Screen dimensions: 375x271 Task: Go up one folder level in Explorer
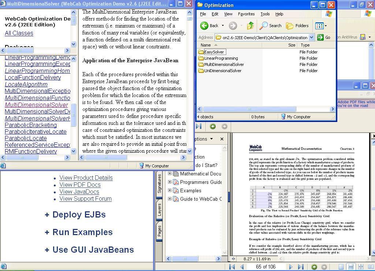pyautogui.click(x=250, y=26)
